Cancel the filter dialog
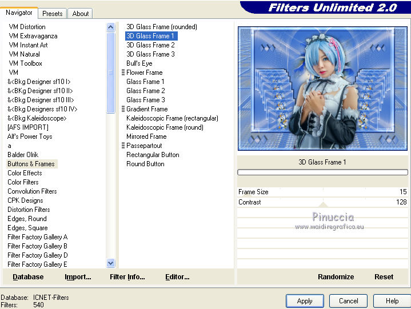411x309 pixels. click(x=348, y=301)
